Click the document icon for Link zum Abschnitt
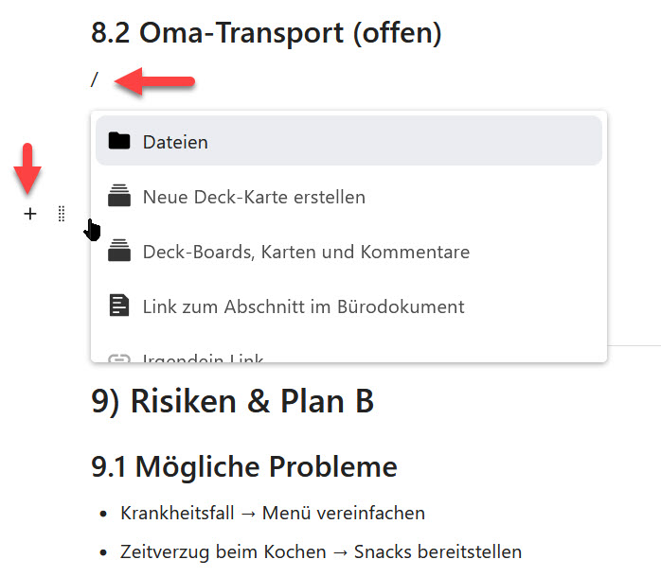This screenshot has height=577, width=661. tap(118, 306)
